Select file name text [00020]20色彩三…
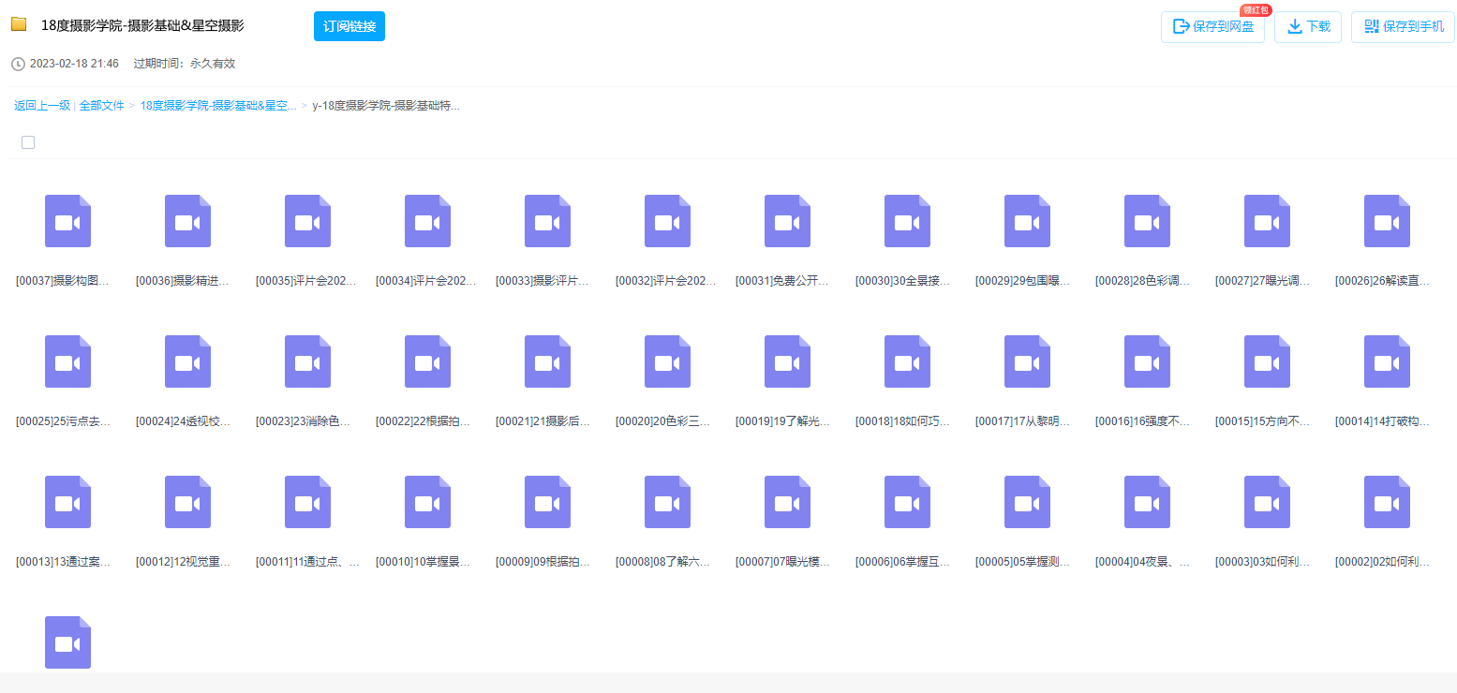This screenshot has height=693, width=1457. [662, 421]
